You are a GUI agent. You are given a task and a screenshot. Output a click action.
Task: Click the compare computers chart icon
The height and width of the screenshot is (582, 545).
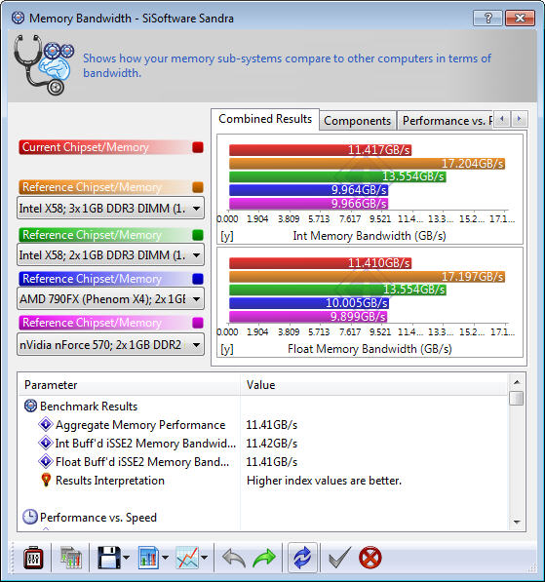pyautogui.click(x=71, y=558)
